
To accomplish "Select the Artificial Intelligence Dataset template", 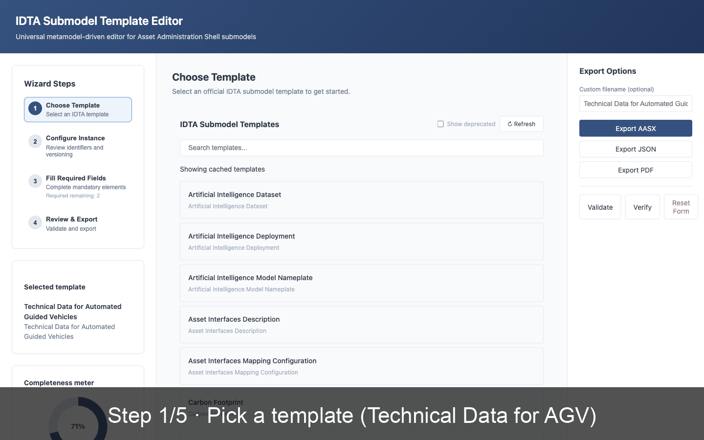I will point(362,199).
